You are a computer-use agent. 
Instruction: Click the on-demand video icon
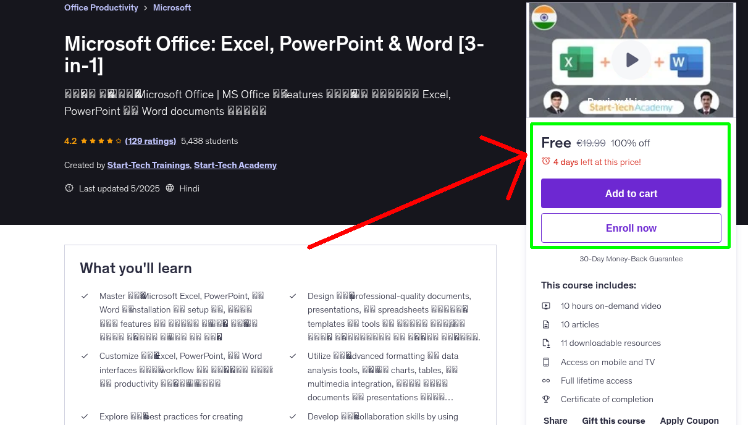546,306
